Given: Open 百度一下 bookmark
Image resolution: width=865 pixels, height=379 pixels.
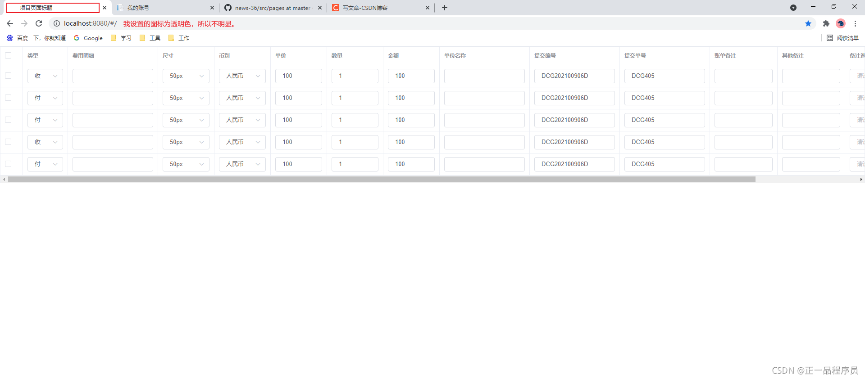Looking at the screenshot, I should pos(36,38).
